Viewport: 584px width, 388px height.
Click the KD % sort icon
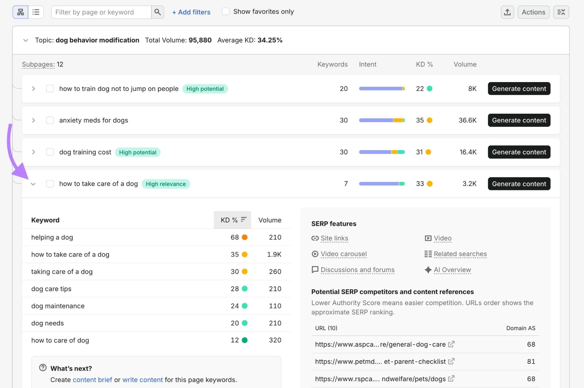244,219
